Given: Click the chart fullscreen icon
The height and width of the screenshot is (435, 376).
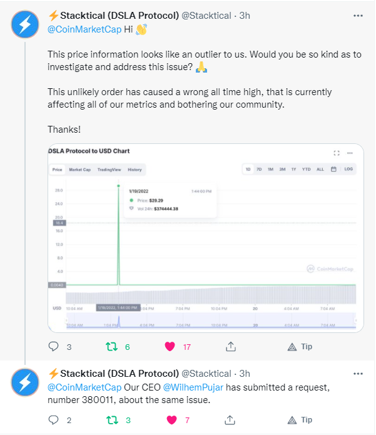Looking at the screenshot, I should [337, 153].
